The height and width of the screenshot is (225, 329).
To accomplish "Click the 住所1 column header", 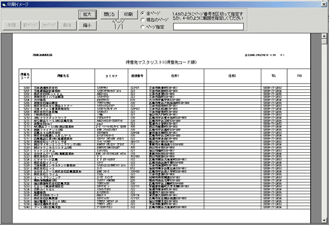I will coord(175,76).
